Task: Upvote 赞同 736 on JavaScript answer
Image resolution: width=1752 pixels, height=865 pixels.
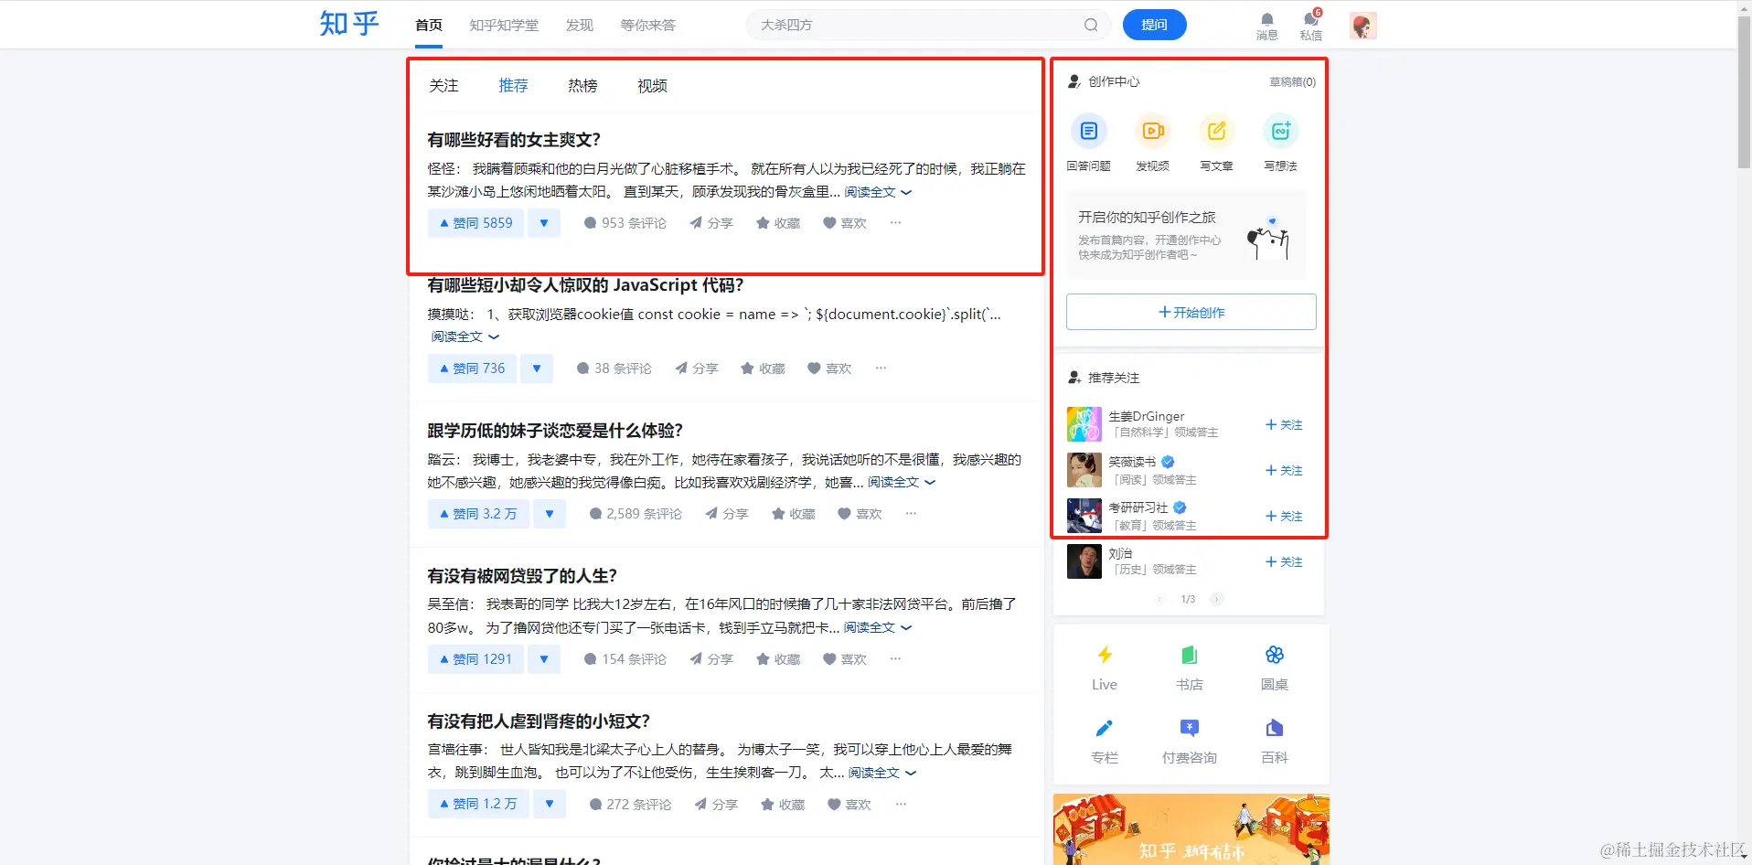Action: point(472,368)
